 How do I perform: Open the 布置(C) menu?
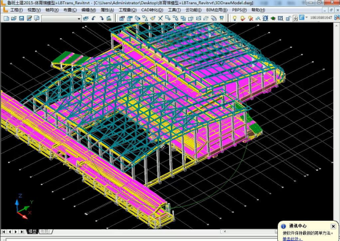coord(70,10)
